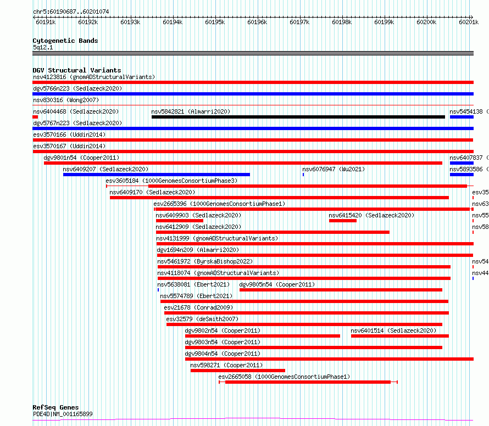Click the nsv4123816 gnomAD red variant bar
The height and width of the screenshot is (426, 489).
(253, 82)
